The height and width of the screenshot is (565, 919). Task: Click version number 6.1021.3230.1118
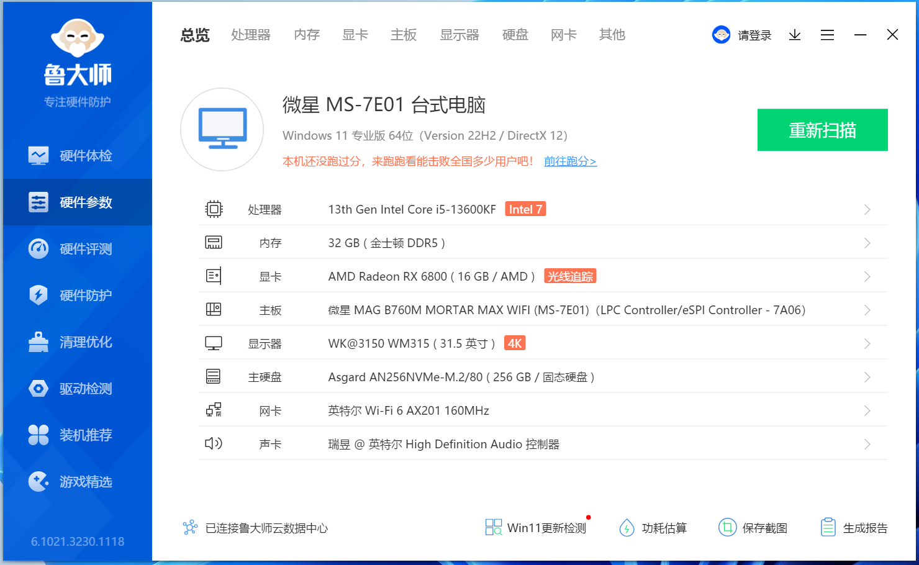pos(78,541)
